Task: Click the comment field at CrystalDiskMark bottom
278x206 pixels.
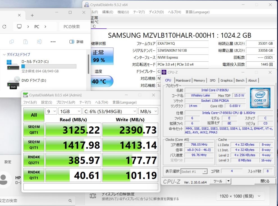Action: (x=91, y=187)
